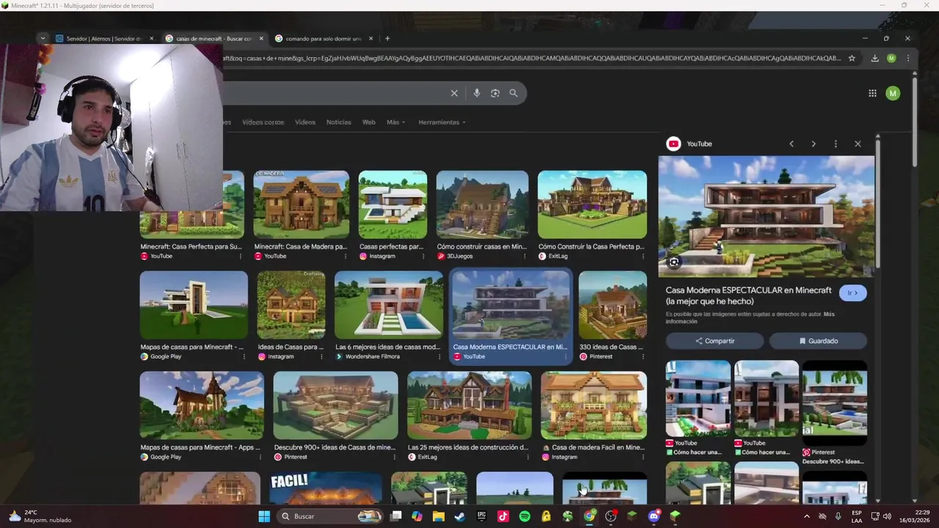The height and width of the screenshot is (528, 939).
Task: Click the browser address bar URL
Action: coord(532,58)
